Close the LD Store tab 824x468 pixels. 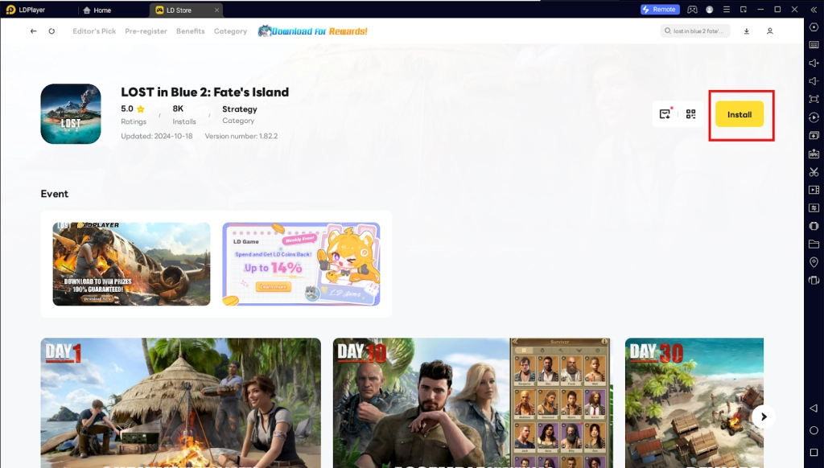[216, 10]
